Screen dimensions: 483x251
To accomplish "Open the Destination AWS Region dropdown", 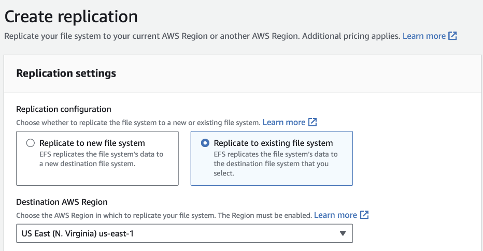I will click(x=184, y=233).
